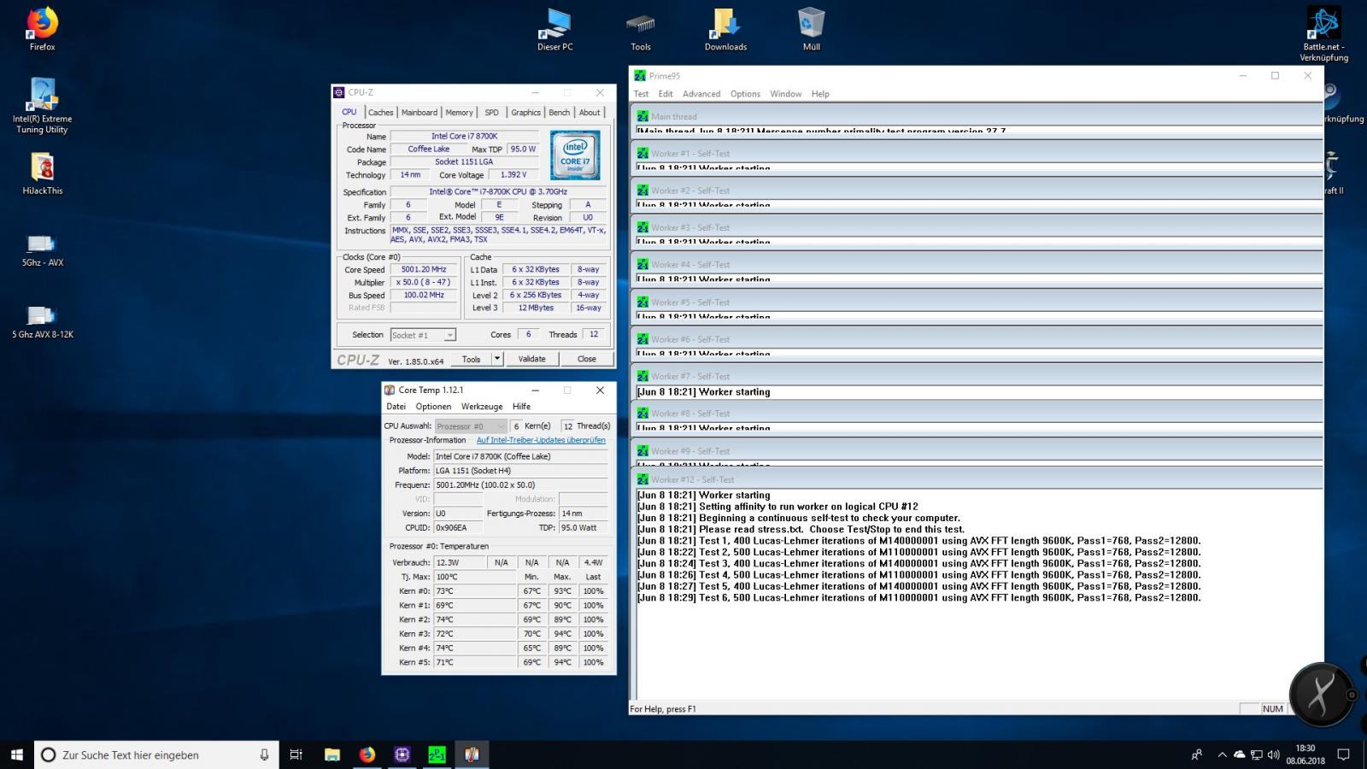Open the Edit menu in Prime95
The width and height of the screenshot is (1367, 769).
[x=666, y=94]
